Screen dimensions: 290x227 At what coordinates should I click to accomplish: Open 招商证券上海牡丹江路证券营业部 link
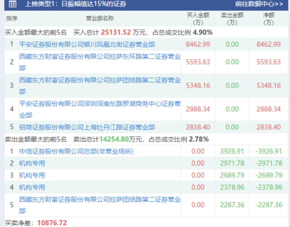[87, 127]
